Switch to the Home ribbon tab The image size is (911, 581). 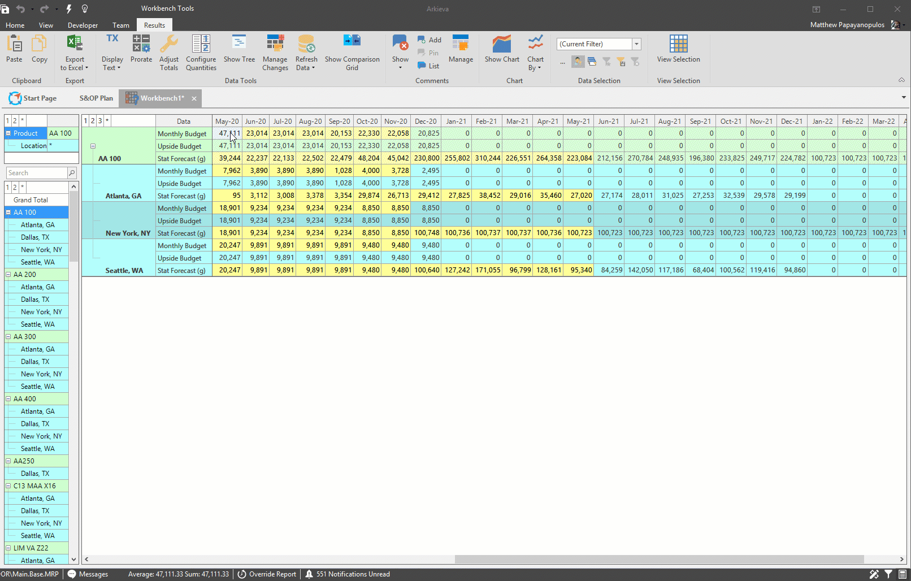pyautogui.click(x=15, y=25)
